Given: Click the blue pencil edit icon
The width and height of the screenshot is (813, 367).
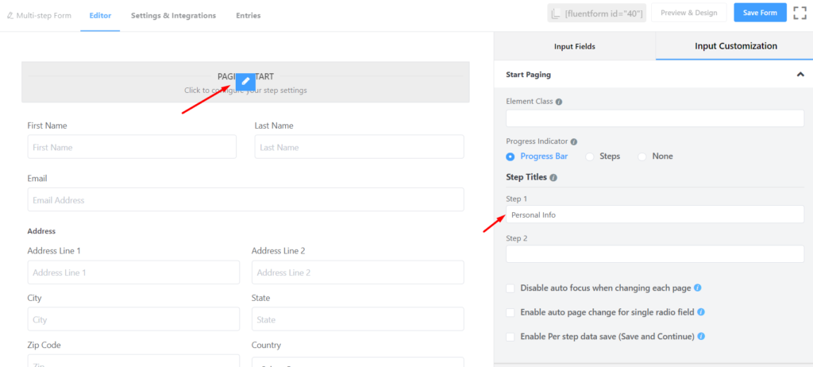Looking at the screenshot, I should pos(246,81).
